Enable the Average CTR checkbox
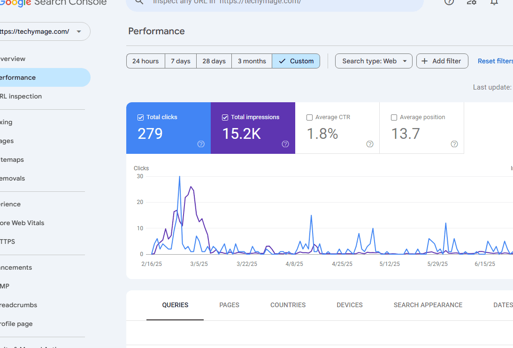Viewport: 513px width, 348px height. [309, 117]
